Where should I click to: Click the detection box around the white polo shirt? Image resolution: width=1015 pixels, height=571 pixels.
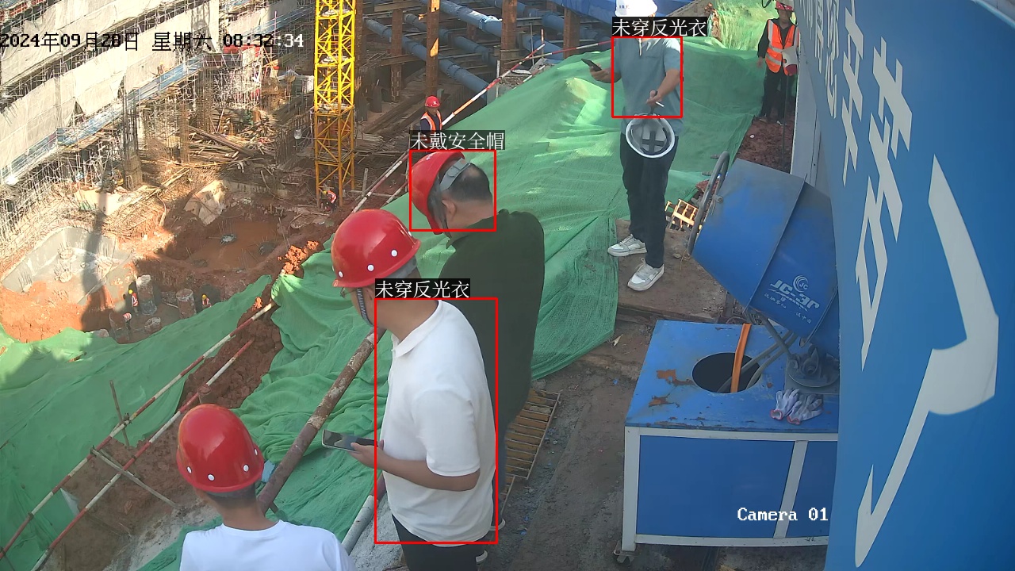pos(435,420)
